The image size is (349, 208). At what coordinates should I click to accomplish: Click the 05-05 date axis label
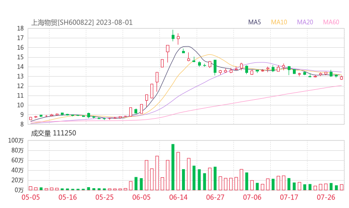pyautogui.click(x=31, y=197)
